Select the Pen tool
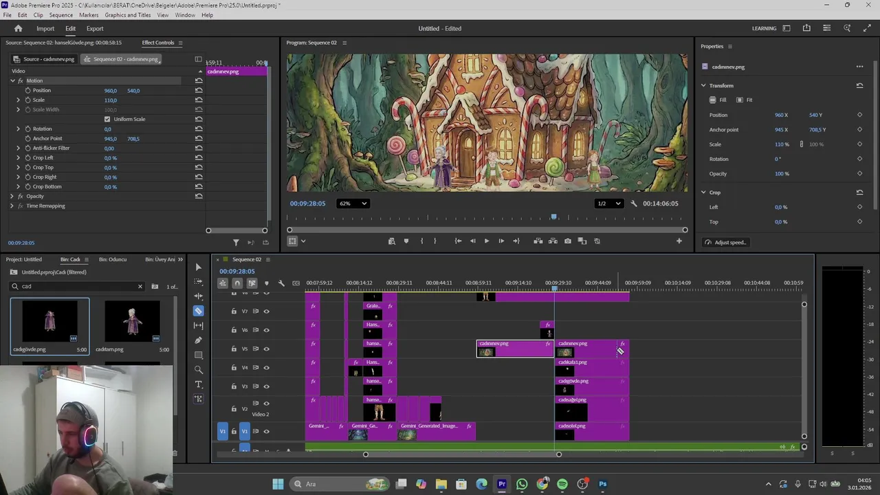880x495 pixels. (199, 340)
